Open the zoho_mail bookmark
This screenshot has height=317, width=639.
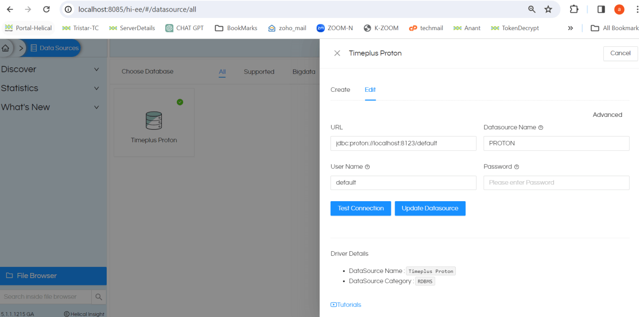point(287,28)
